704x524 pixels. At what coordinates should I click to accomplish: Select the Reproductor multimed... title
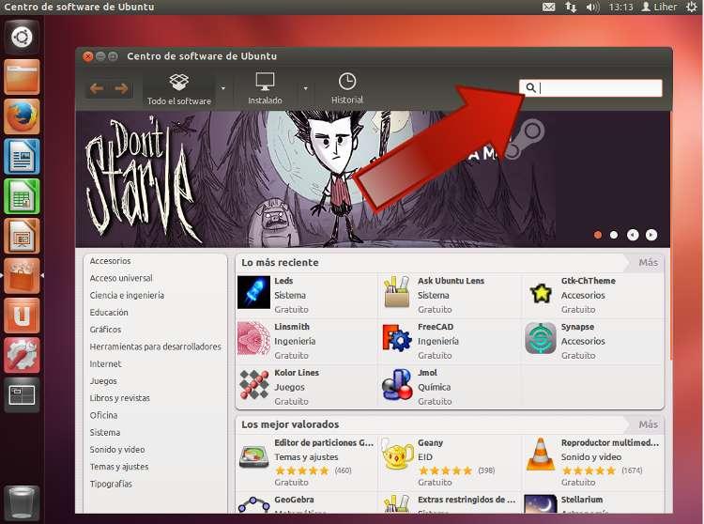(x=610, y=442)
